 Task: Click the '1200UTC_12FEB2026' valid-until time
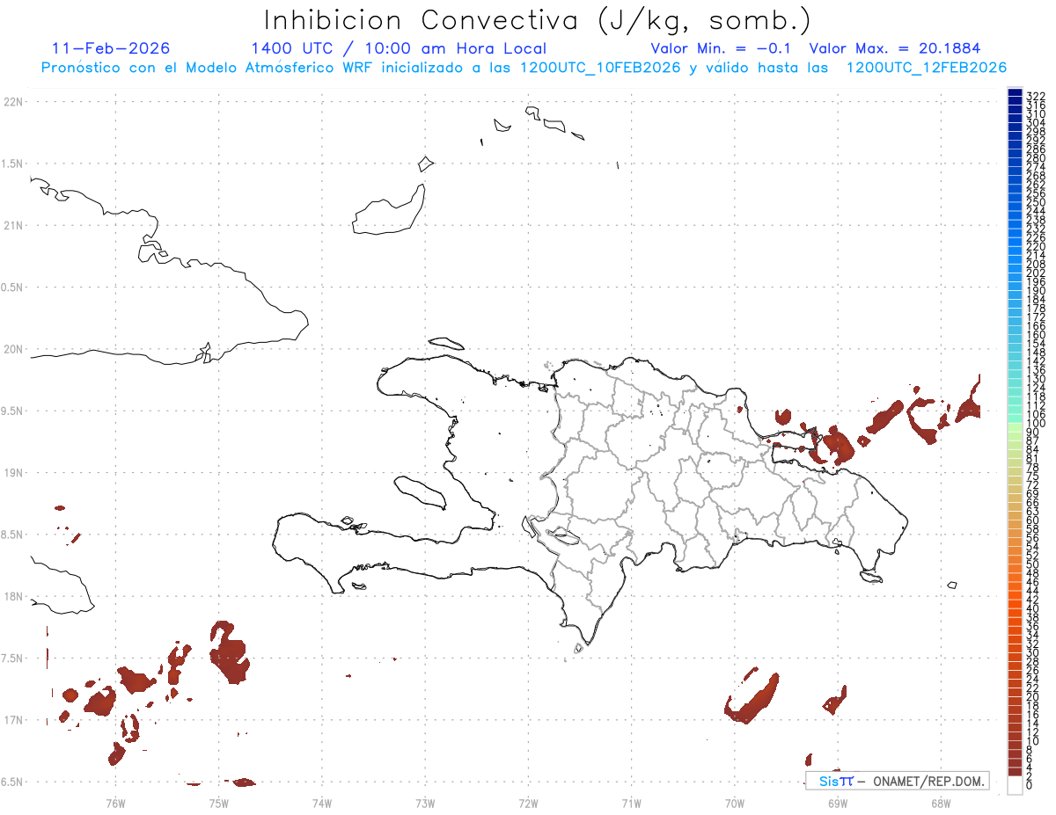[927, 68]
